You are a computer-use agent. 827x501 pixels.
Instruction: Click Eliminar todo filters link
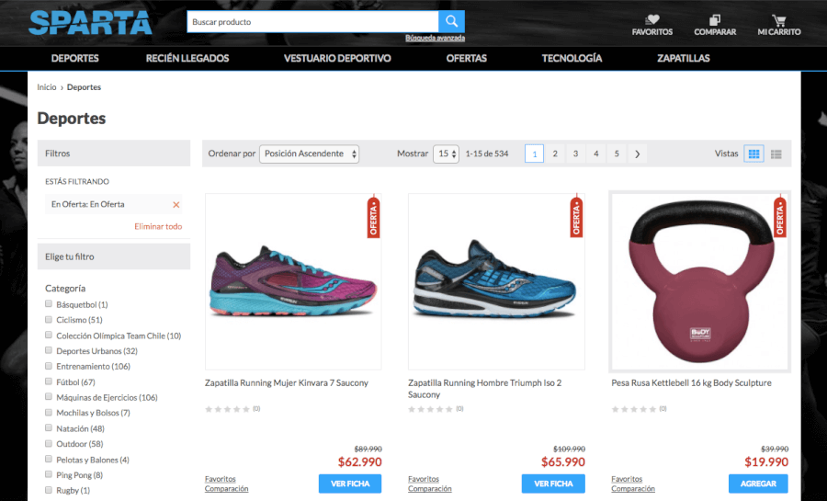[x=158, y=226]
